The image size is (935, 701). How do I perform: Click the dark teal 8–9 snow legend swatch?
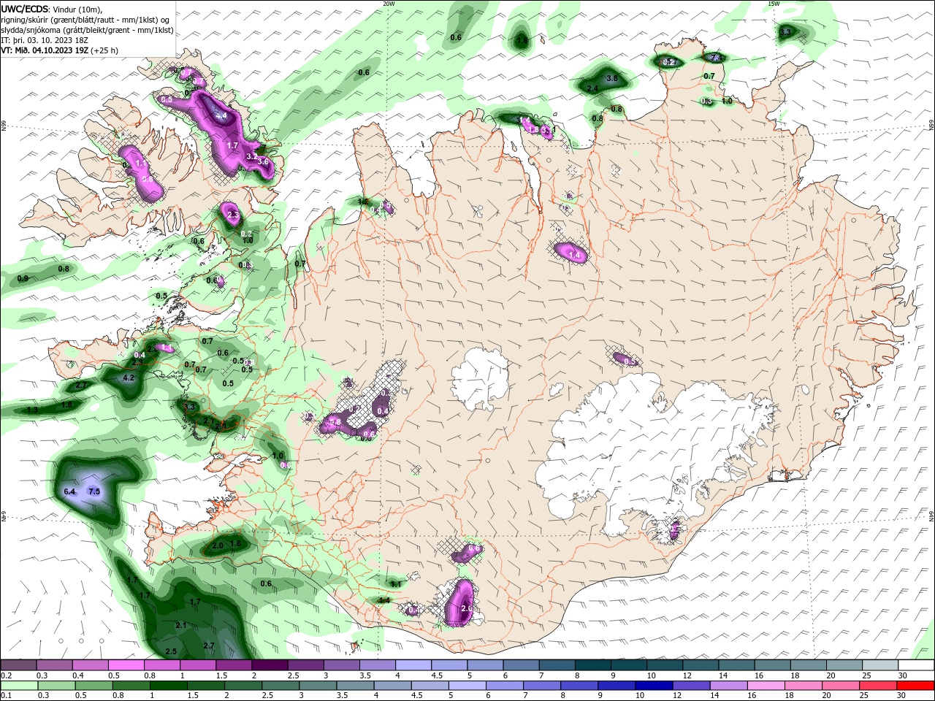coord(593,665)
